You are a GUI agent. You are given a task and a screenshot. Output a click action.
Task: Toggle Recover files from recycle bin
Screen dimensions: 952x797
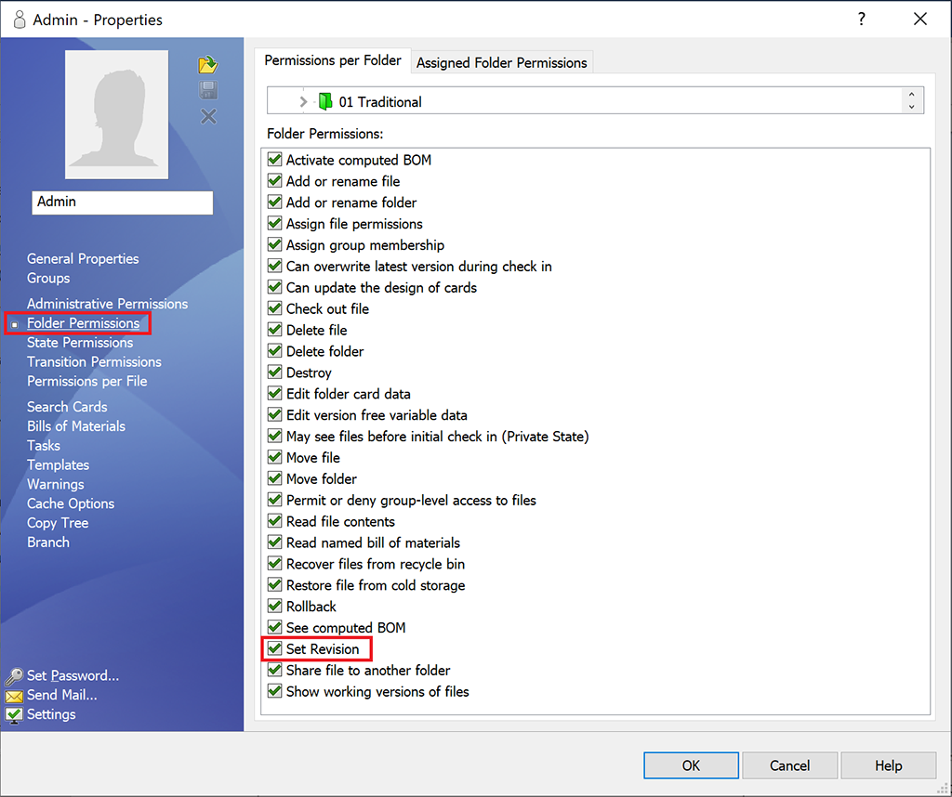274,564
